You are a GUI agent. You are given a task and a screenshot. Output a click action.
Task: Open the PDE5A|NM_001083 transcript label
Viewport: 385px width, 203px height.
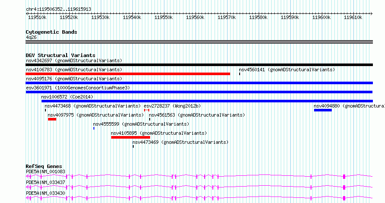45,171
